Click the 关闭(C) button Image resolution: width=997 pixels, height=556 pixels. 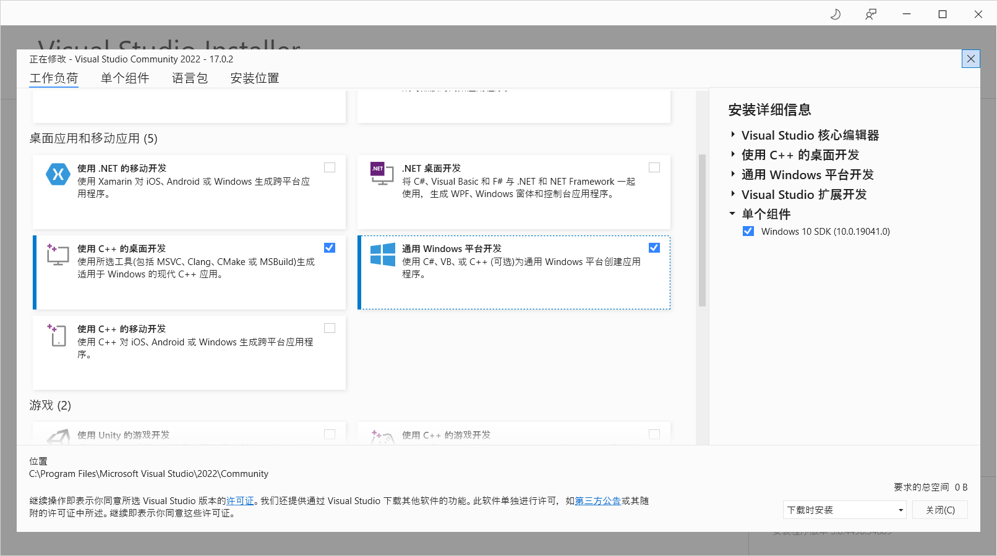[939, 509]
